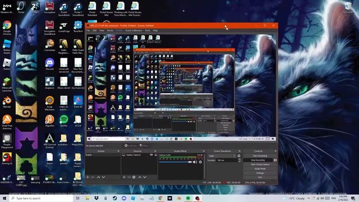359x202 pixels.
Task: Add a new scene with the plus icon
Action: click(88, 177)
